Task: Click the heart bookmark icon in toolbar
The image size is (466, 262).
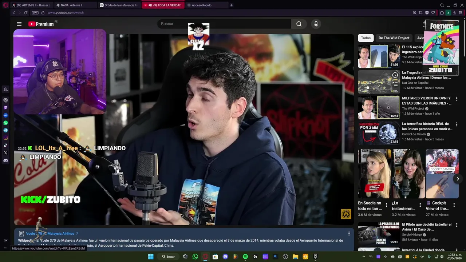Action: click(x=433, y=13)
